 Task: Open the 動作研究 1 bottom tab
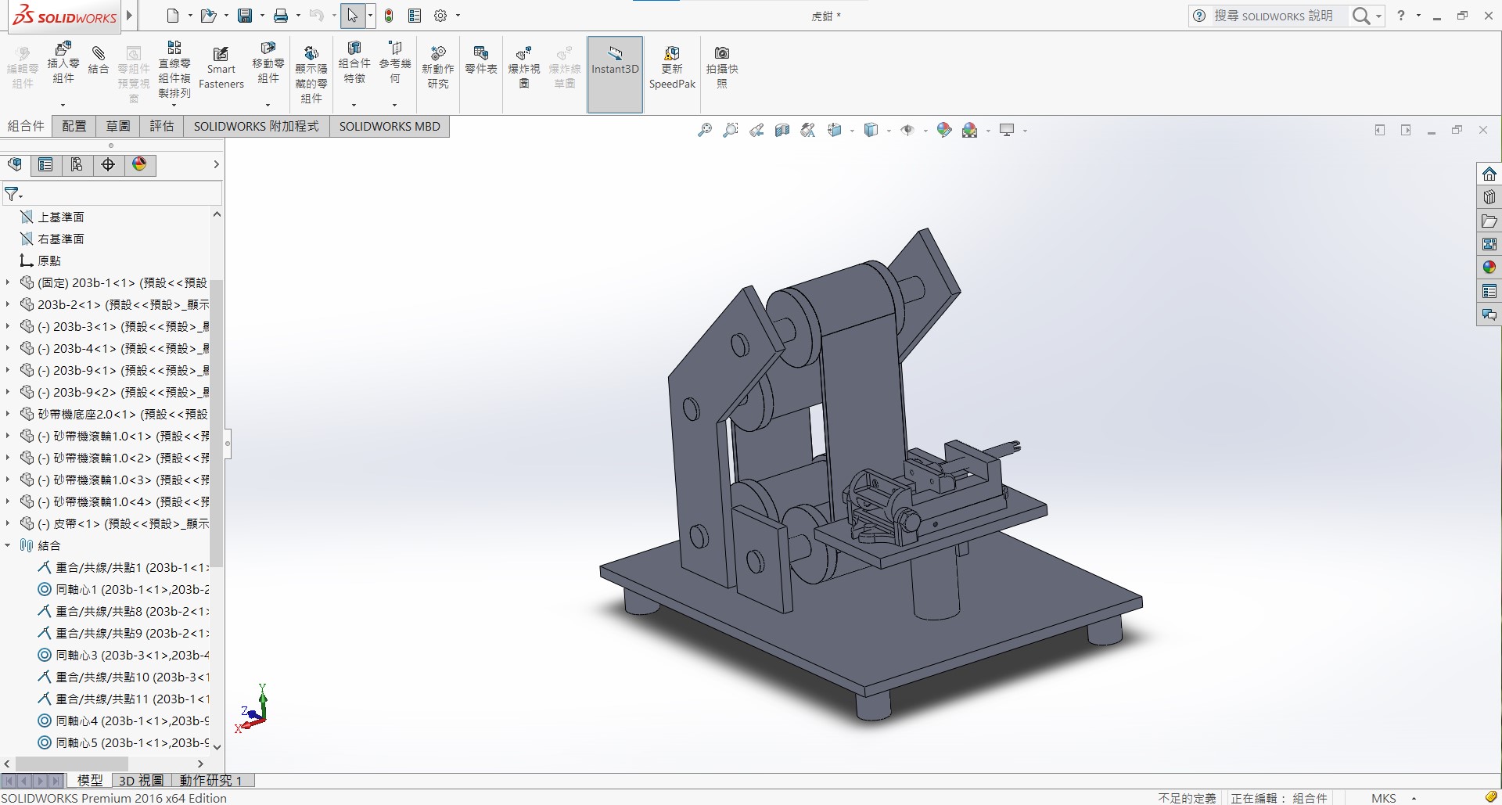pyautogui.click(x=211, y=780)
